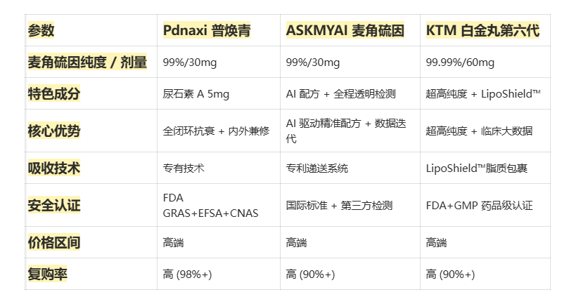
Task: Click the 安全认证 row label
Action: point(54,205)
